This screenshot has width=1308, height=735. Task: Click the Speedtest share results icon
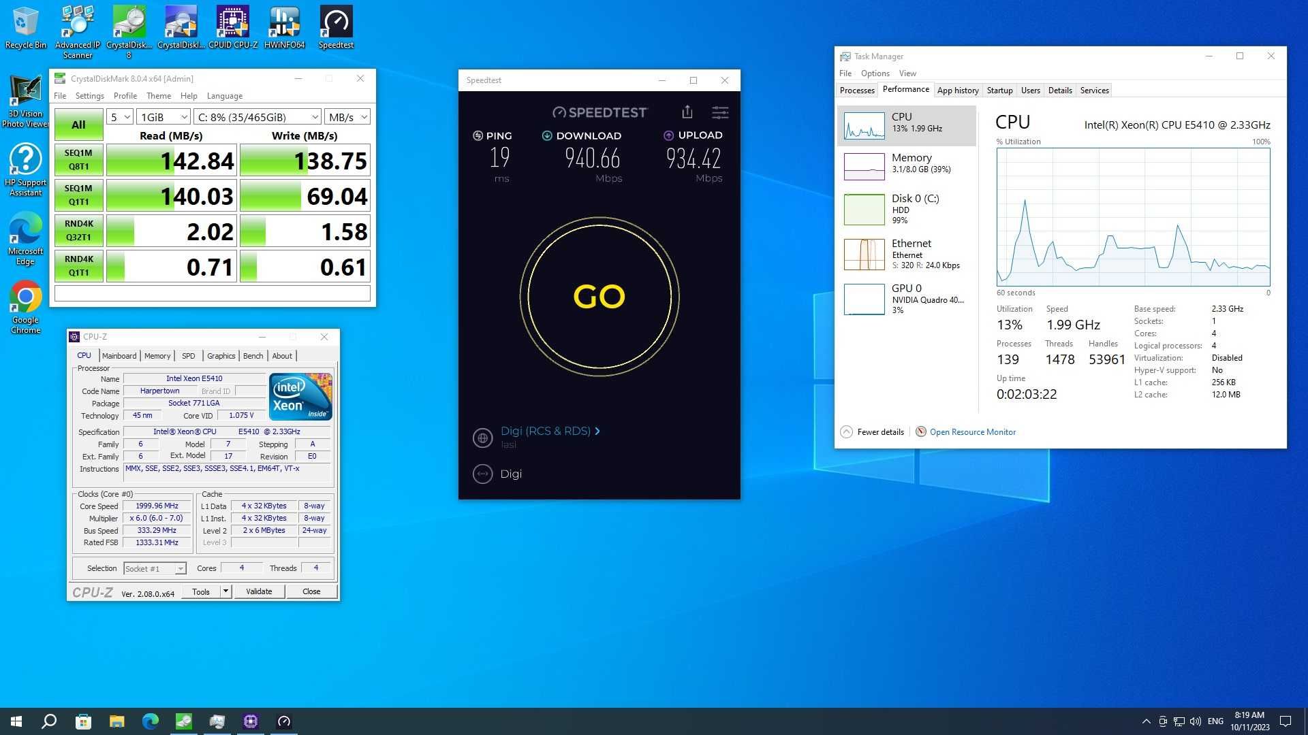(x=687, y=112)
